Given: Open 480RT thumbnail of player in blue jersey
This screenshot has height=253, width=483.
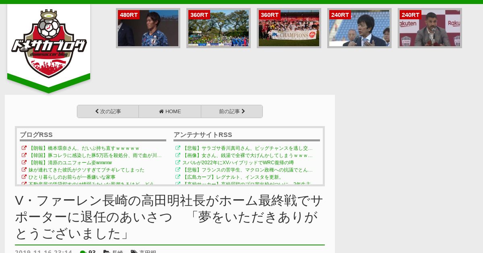Looking at the screenshot, I should tap(148, 28).
